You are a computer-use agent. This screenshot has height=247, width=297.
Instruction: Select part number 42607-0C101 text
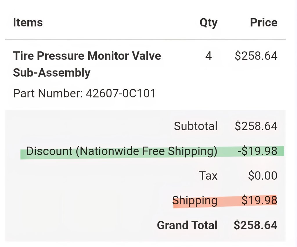(x=120, y=93)
